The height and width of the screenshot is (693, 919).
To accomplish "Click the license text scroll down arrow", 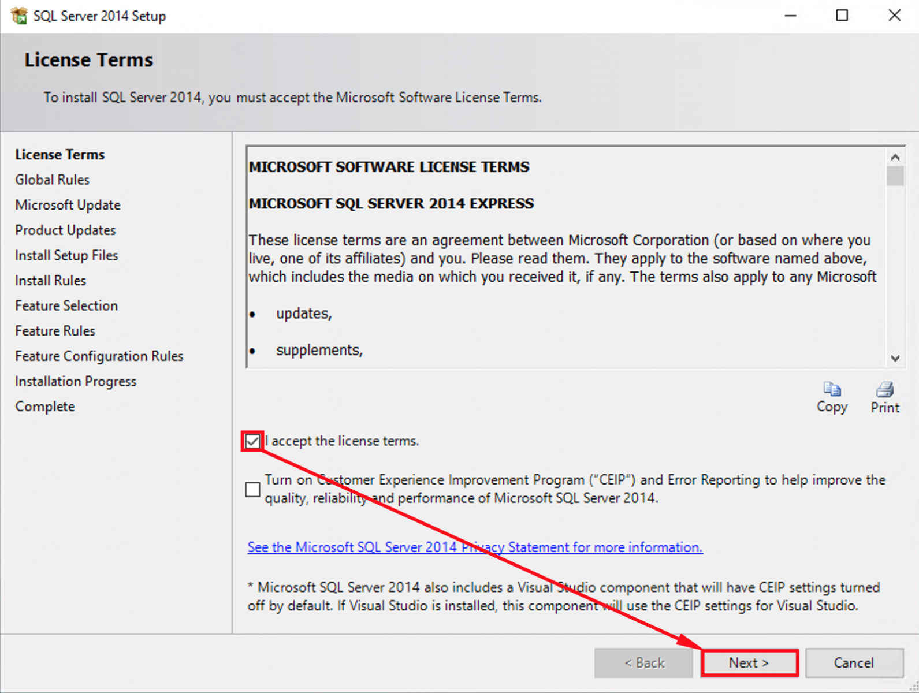I will click(895, 358).
